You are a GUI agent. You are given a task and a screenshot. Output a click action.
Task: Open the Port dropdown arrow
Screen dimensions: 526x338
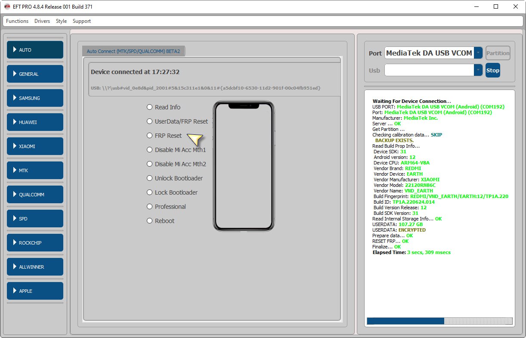click(478, 53)
